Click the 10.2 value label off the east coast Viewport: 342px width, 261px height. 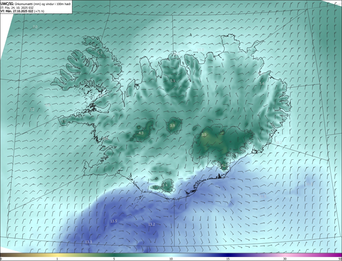(278, 143)
